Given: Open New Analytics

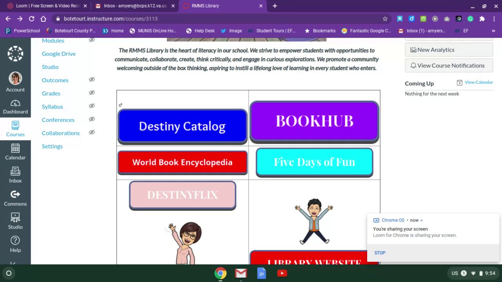Looking at the screenshot, I should tap(449, 50).
